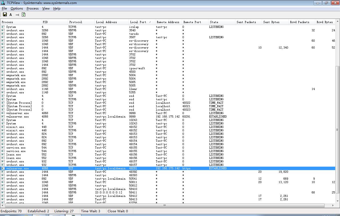Image resolution: width=340 pixels, height=216 pixels.
Task: Click the green Refresh toolbar icon
Action: pyautogui.click(x=23, y=15)
